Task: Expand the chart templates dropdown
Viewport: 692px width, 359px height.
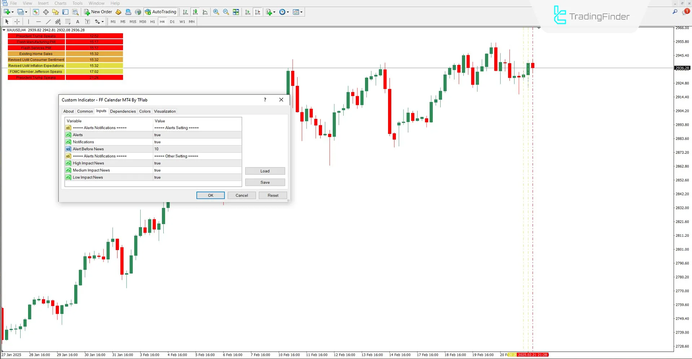Action: pyautogui.click(x=301, y=12)
